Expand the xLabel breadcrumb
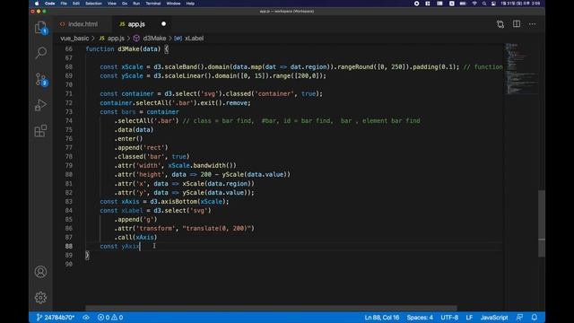The width and height of the screenshot is (574, 323). [189, 38]
